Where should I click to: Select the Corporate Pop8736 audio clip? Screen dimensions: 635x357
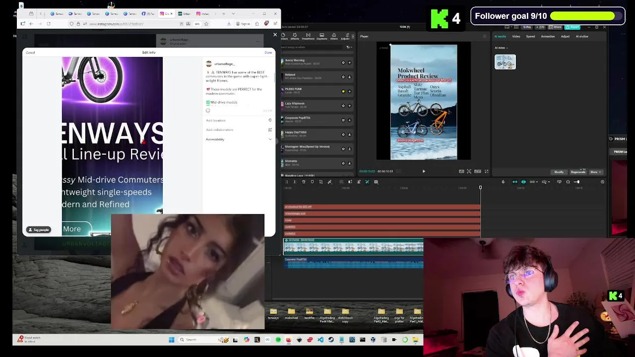[353, 263]
